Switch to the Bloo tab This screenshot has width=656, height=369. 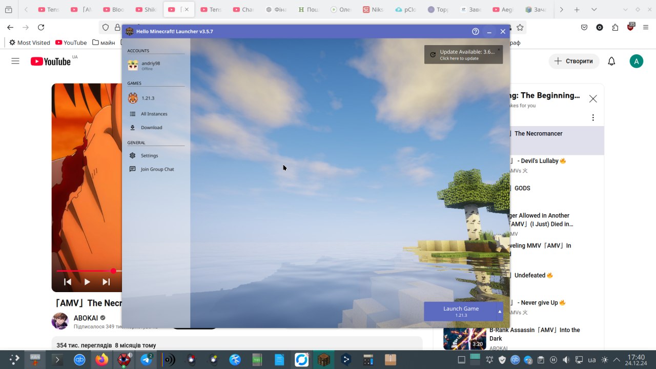point(114,10)
